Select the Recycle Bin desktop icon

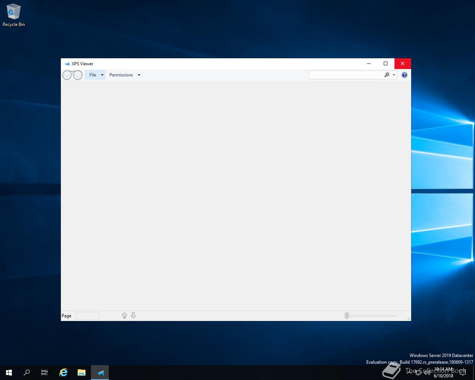14,15
